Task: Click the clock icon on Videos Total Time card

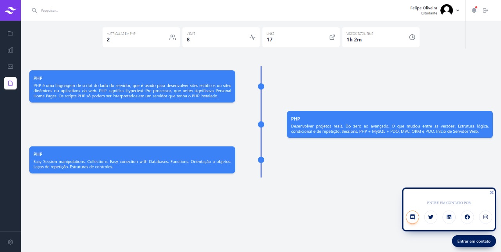Action: tap(412, 37)
